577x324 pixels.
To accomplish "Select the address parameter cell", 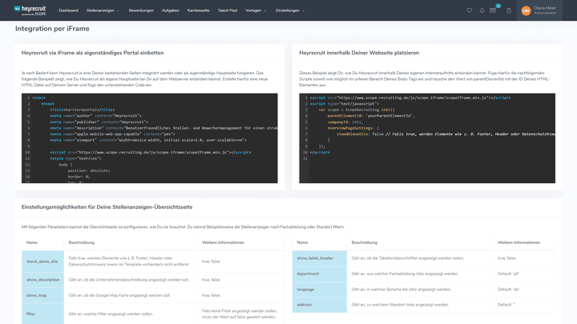I will pos(320,305).
